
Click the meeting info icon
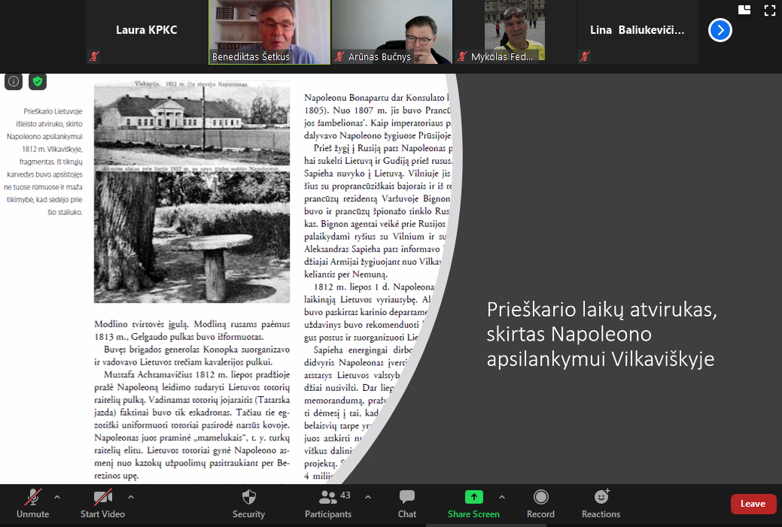point(14,81)
